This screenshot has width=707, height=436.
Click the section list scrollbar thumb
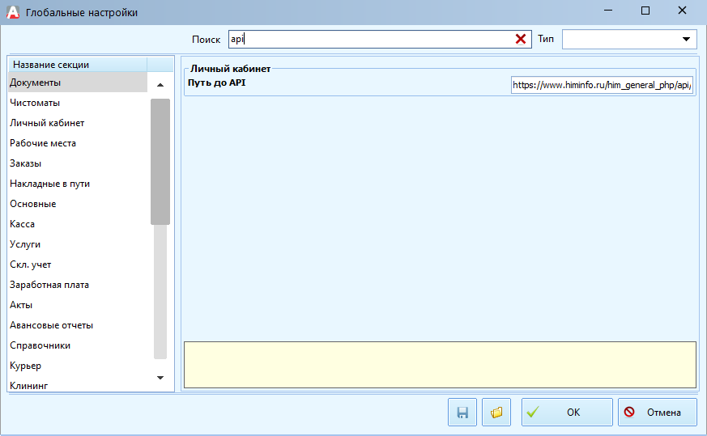160,161
